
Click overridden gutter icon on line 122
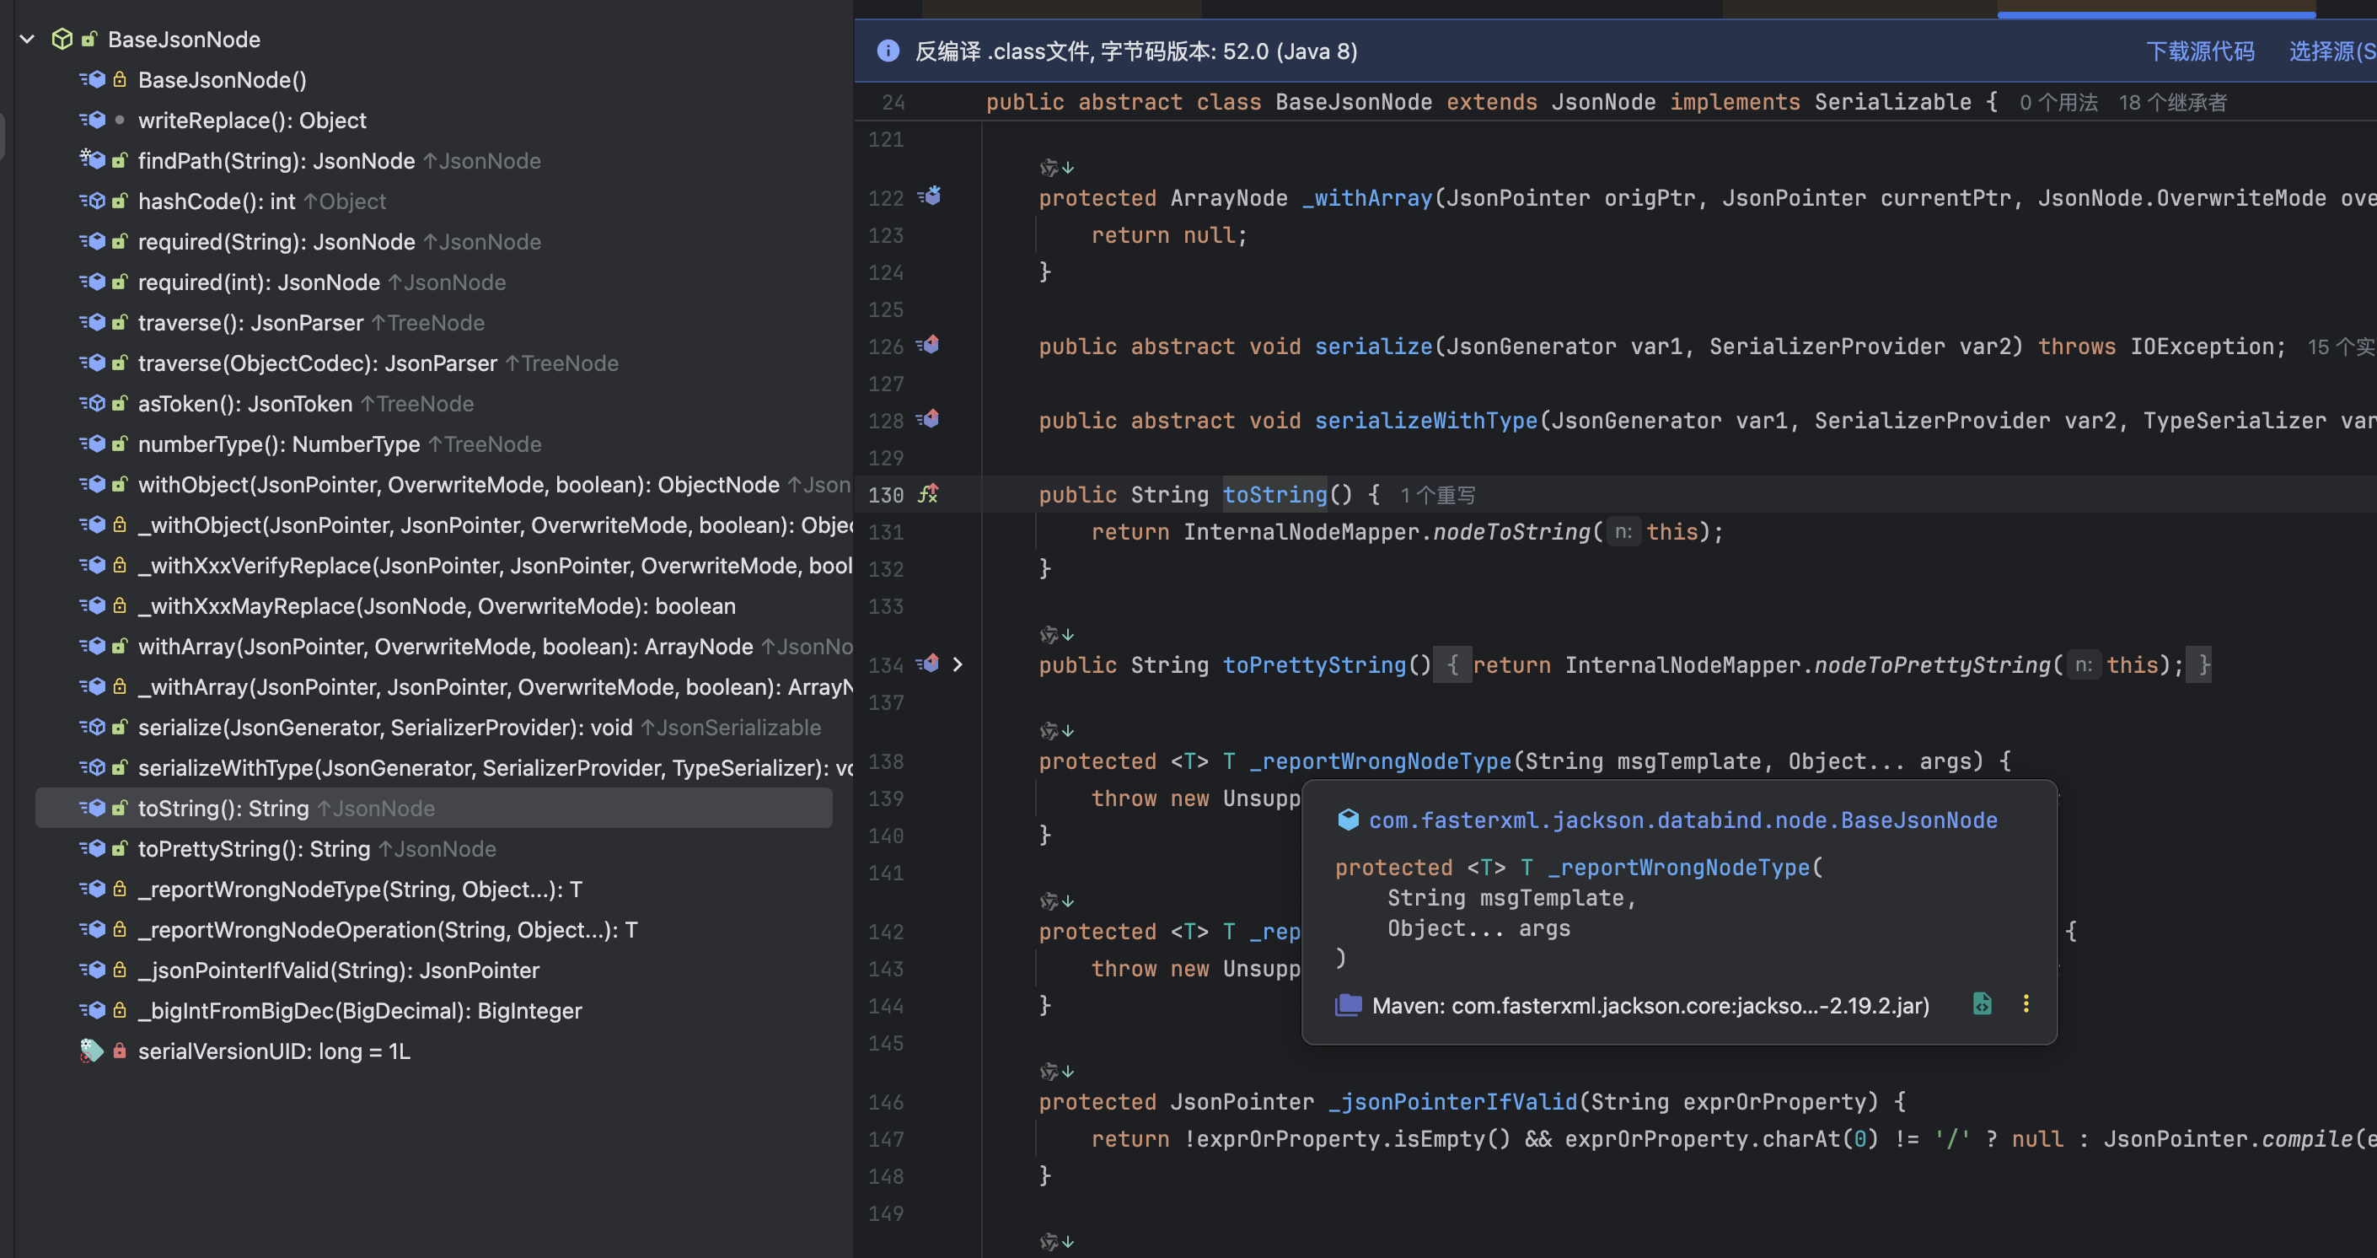coord(929,196)
